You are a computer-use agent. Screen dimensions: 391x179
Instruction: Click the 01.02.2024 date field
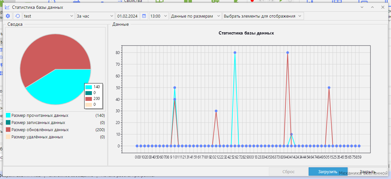click(128, 16)
